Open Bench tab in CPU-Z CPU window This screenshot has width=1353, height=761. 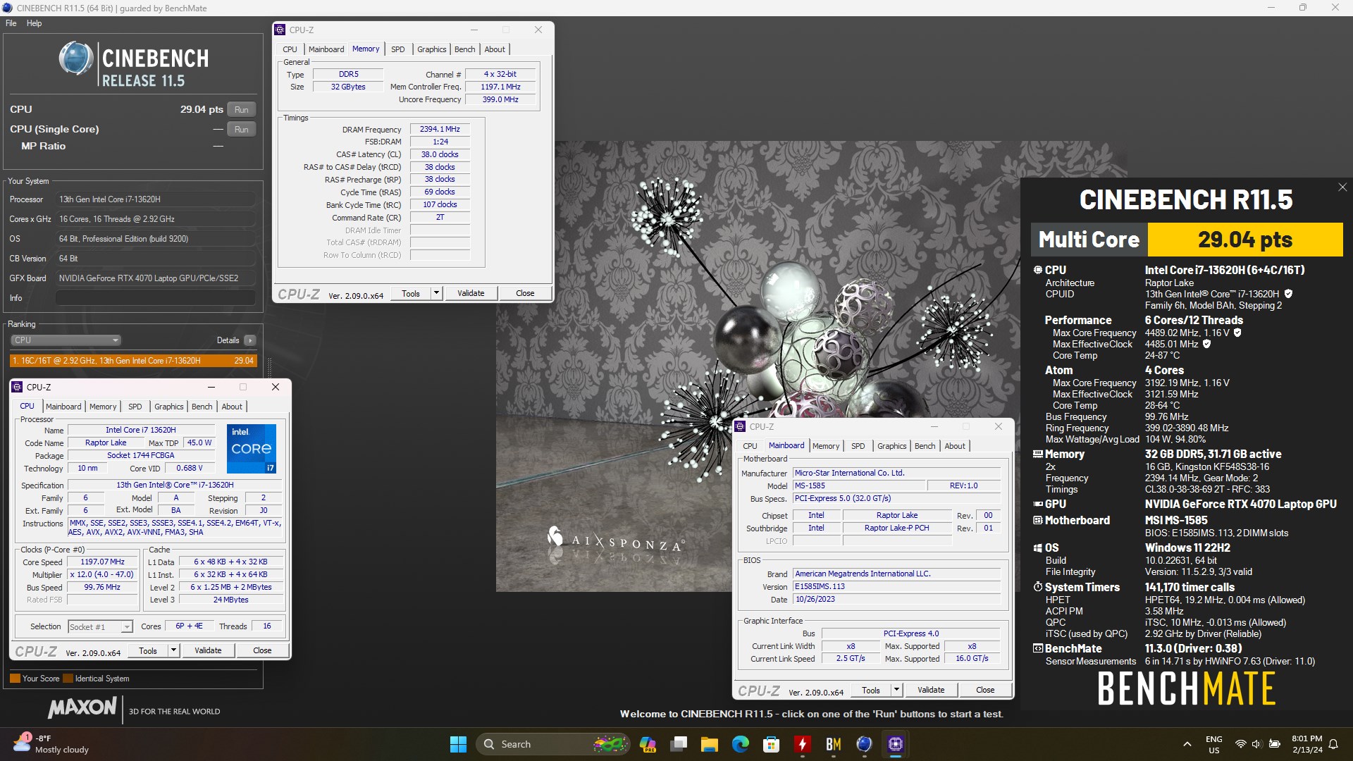pyautogui.click(x=202, y=407)
